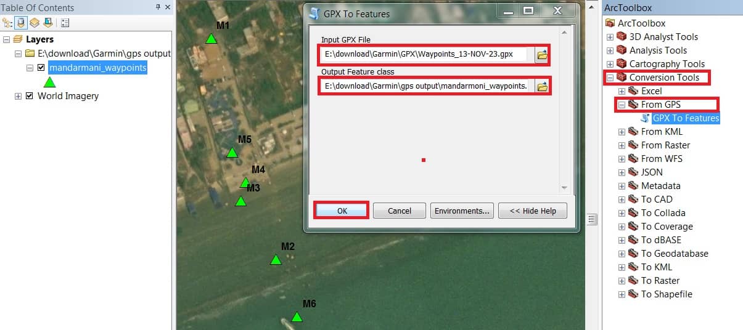Viewport: 743px width, 330px height.
Task: Click the To CAD toolset icon
Action: tap(633, 199)
